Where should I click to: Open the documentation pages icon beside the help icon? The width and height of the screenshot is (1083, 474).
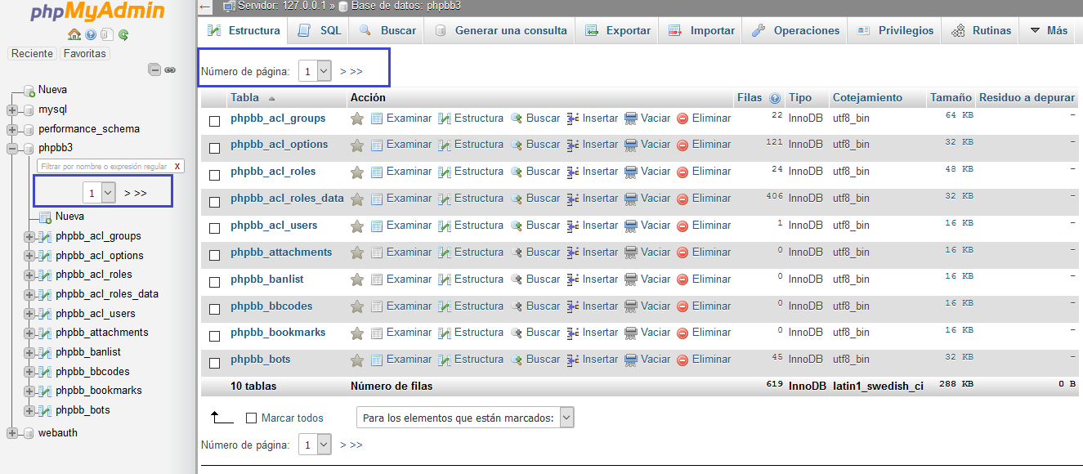pyautogui.click(x=106, y=34)
